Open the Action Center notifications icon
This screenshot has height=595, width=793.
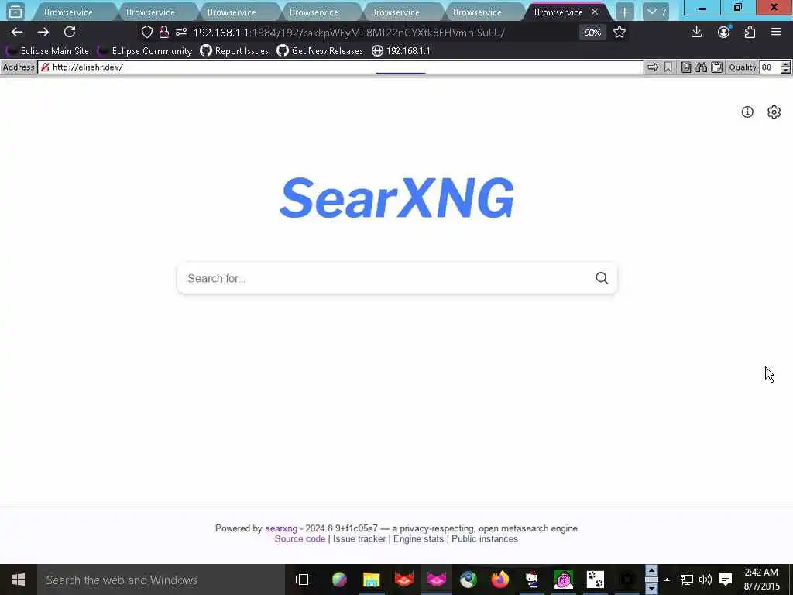click(x=726, y=580)
